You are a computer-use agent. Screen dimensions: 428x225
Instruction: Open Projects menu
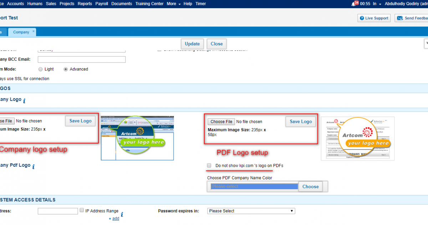[x=67, y=4]
